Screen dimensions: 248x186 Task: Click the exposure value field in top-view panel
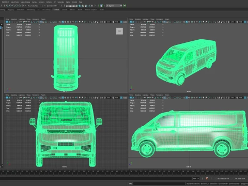109,22
